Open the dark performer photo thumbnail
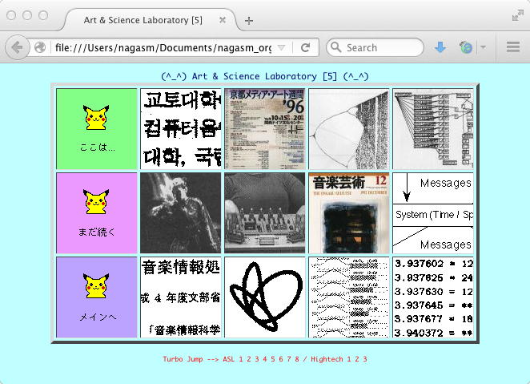This screenshot has width=530, height=384. (181, 213)
